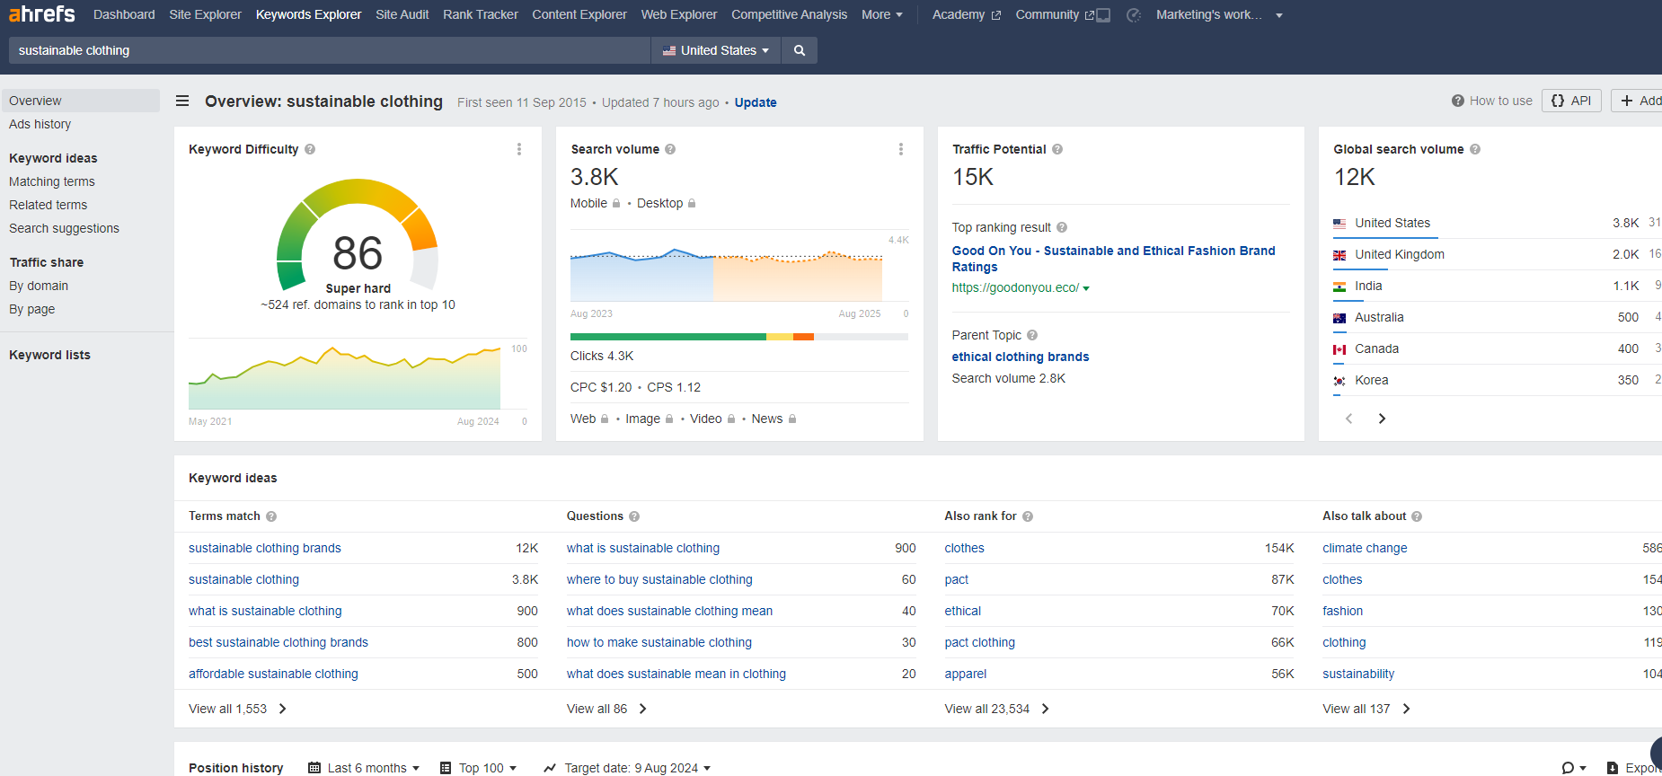The width and height of the screenshot is (1662, 776).
Task: Open affordable sustainable clothing keyword
Action: [x=273, y=674]
